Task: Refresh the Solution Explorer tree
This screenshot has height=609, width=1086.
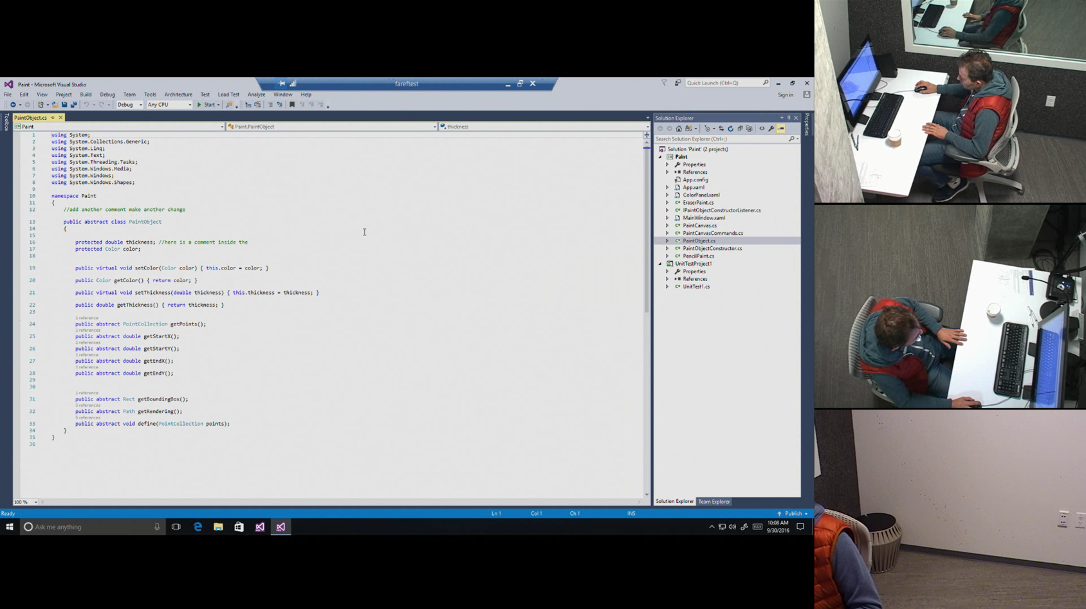Action: click(730, 129)
